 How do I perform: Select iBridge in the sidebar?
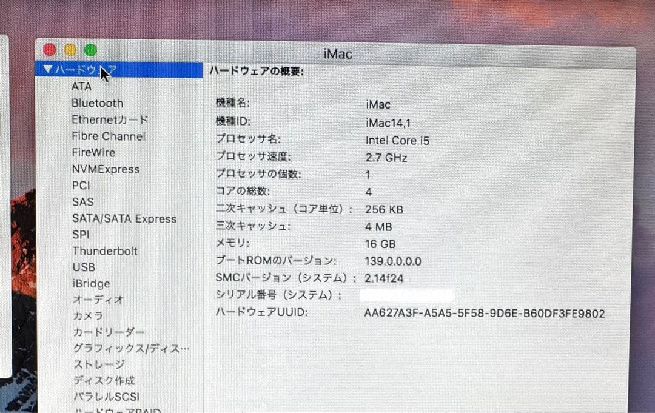(x=91, y=283)
